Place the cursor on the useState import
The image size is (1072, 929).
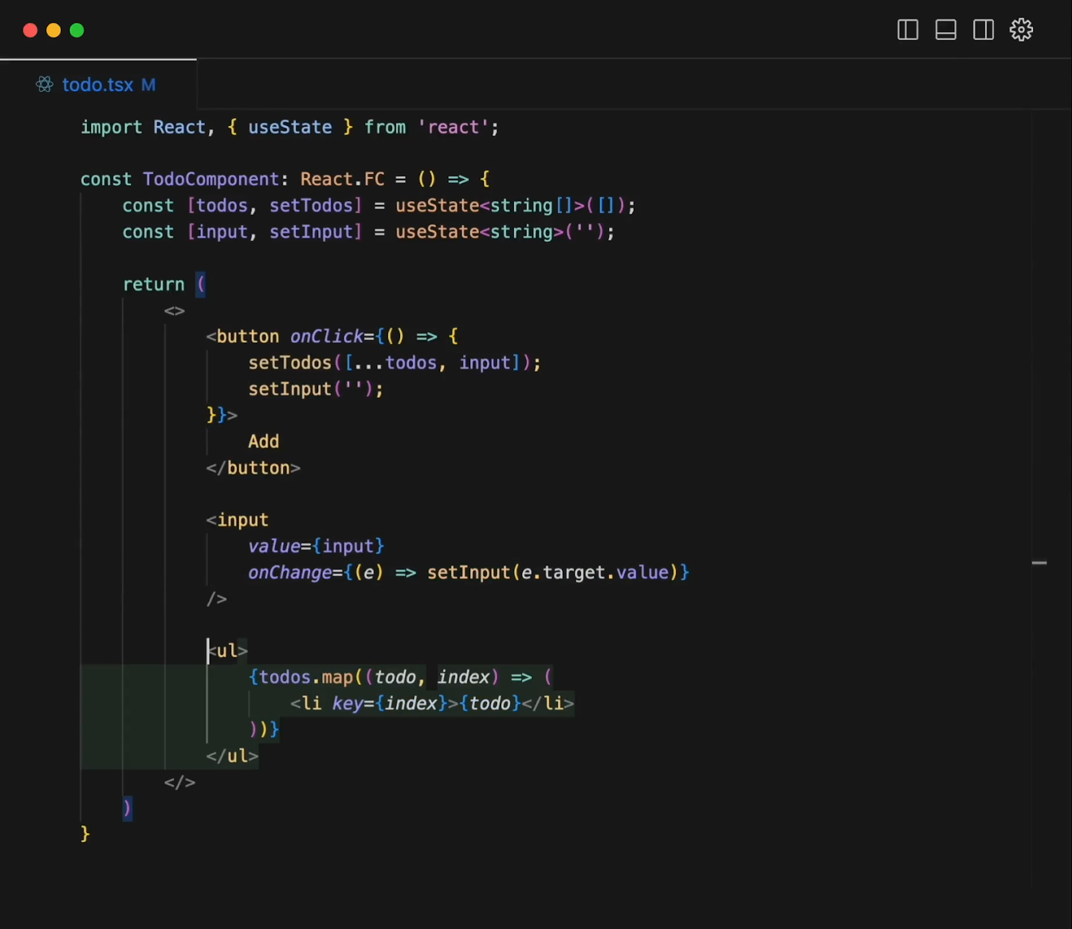coord(289,127)
